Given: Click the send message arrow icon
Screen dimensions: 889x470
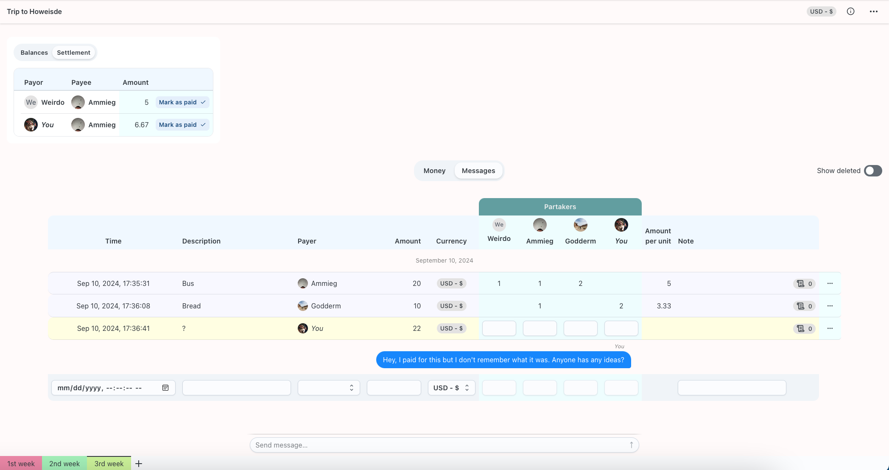Looking at the screenshot, I should pyautogui.click(x=631, y=445).
